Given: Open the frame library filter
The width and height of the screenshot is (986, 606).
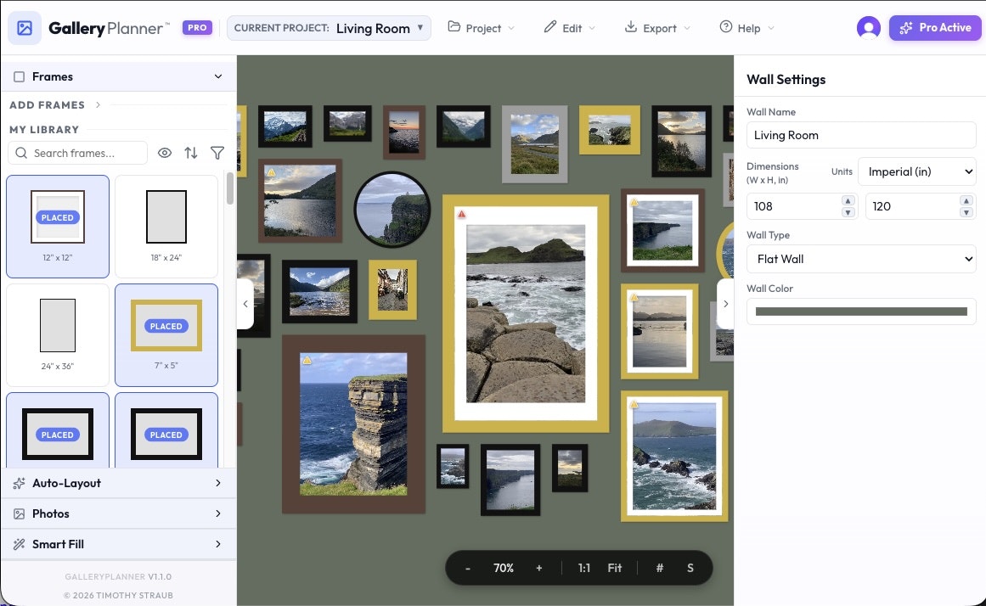Looking at the screenshot, I should [x=217, y=153].
